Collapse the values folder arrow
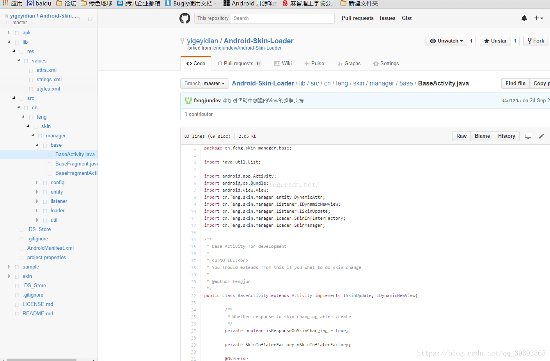550x361 pixels. [x=18, y=60]
